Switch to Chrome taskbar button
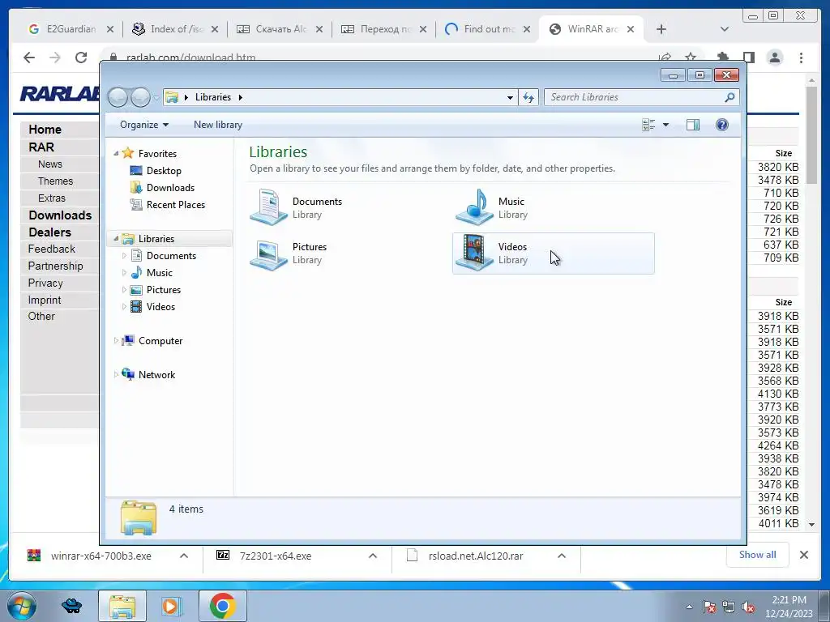The width and height of the screenshot is (830, 622). 222,606
